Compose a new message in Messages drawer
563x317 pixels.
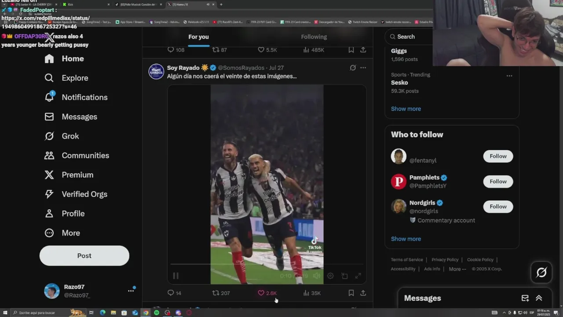click(x=525, y=298)
